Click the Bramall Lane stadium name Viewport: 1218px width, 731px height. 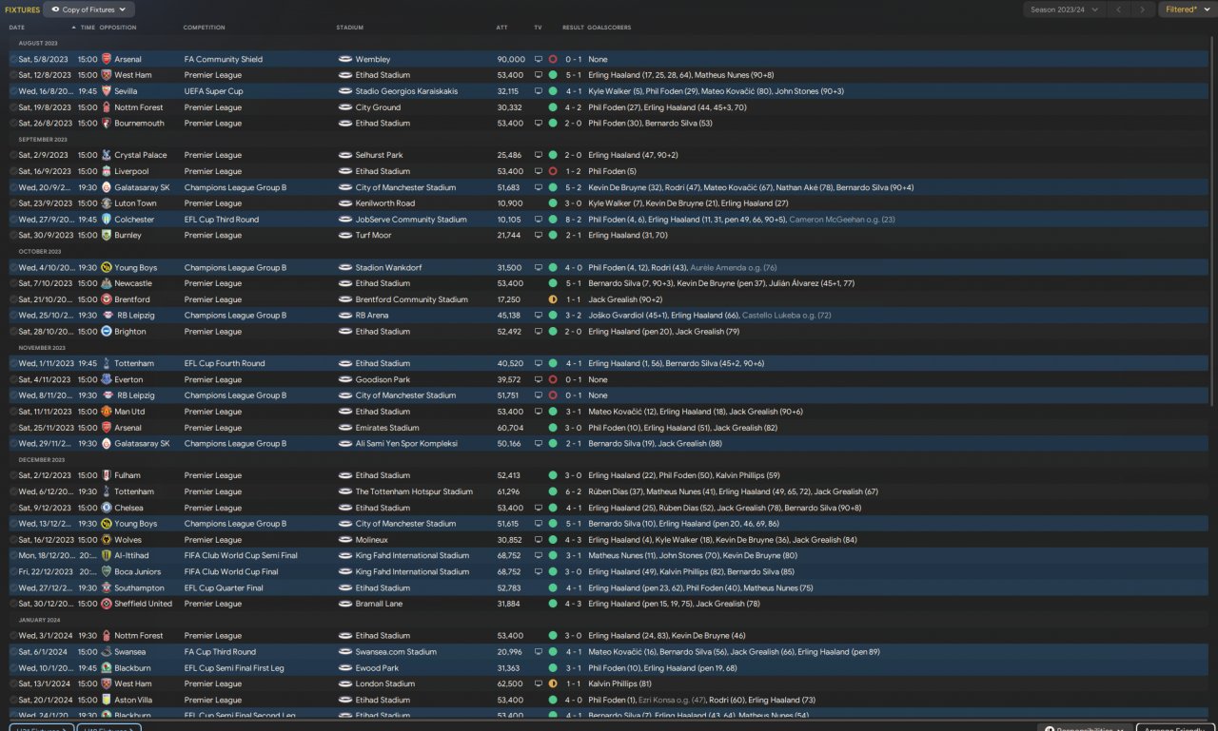(x=379, y=604)
